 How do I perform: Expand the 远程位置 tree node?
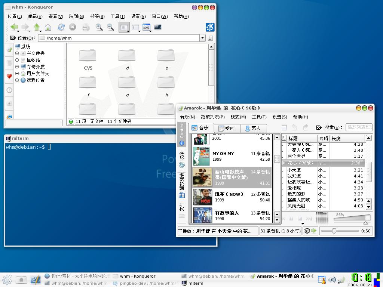click(17, 80)
